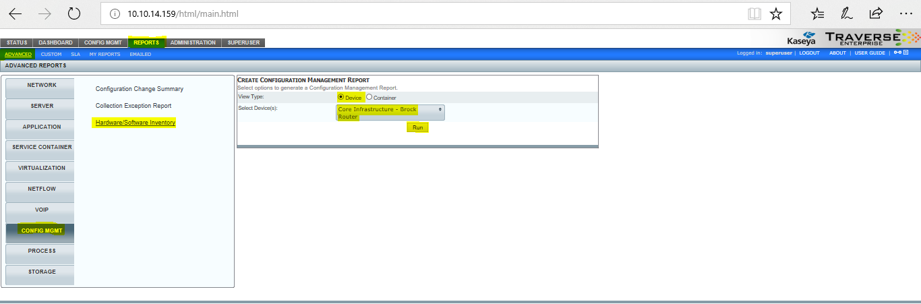Open the User Guide link
This screenshot has height=304, width=921.
pos(870,53)
